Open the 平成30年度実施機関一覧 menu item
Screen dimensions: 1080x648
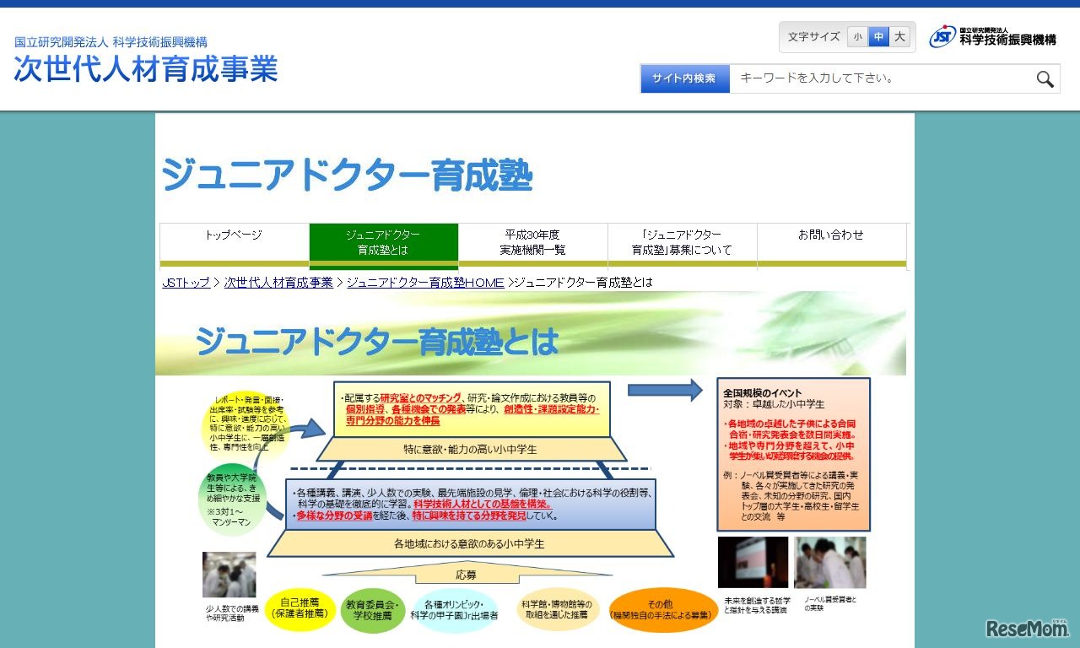tap(533, 243)
